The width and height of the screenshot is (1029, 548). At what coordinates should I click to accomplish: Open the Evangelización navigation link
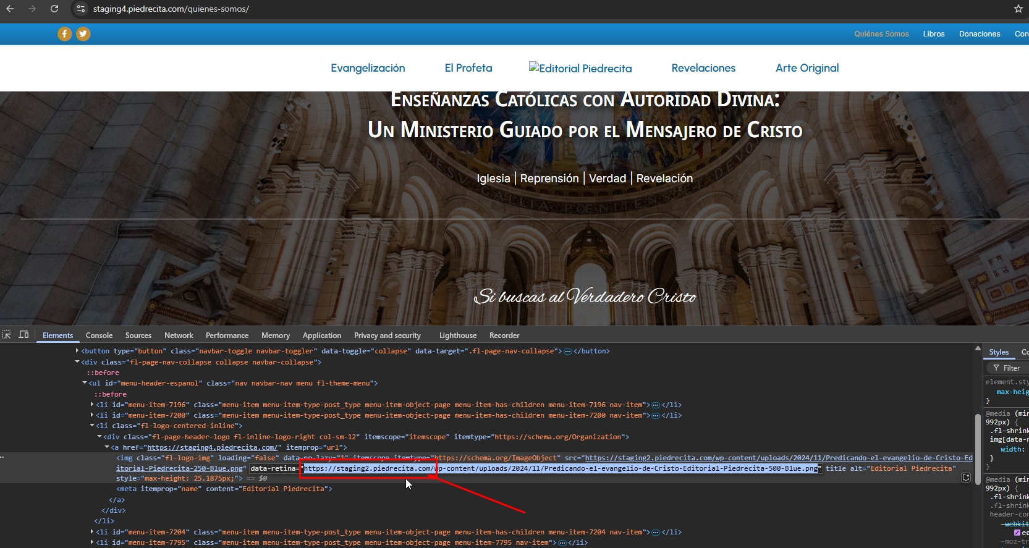tap(368, 68)
